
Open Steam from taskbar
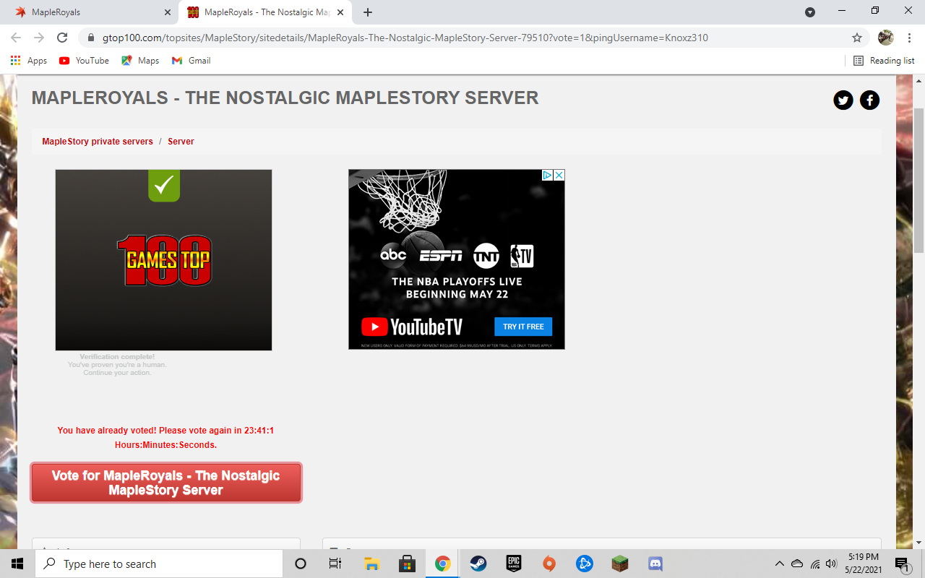coord(478,564)
